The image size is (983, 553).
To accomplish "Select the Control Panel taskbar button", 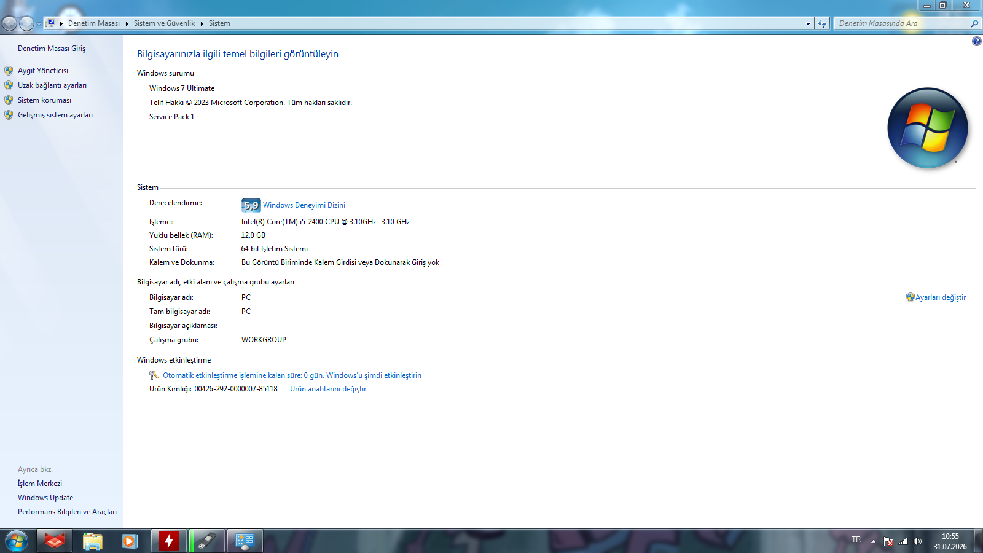I will 245,541.
